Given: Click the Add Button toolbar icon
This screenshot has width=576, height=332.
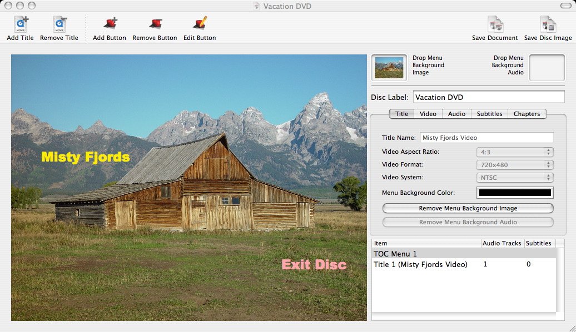Looking at the screenshot, I should 110,23.
